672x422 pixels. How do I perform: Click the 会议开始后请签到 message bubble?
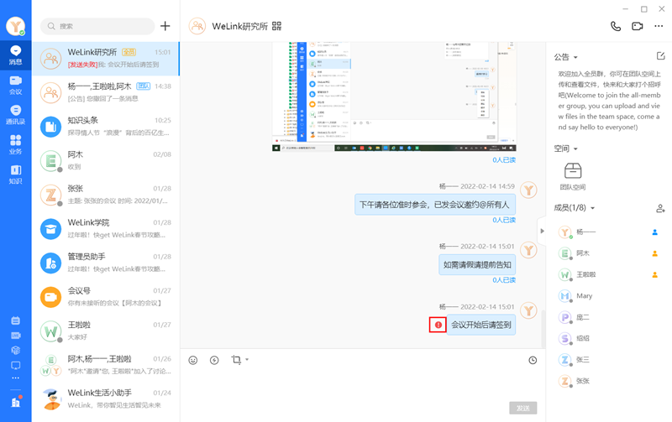click(x=480, y=325)
